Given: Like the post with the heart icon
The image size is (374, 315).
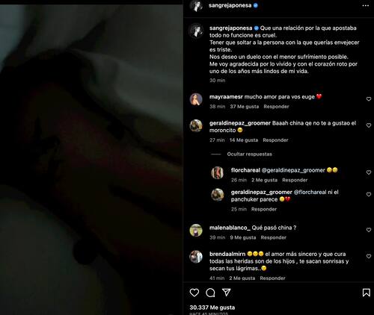Looking at the screenshot, I should pos(194,293).
